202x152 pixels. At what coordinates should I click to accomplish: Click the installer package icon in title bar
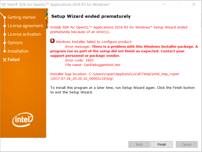(4, 5)
